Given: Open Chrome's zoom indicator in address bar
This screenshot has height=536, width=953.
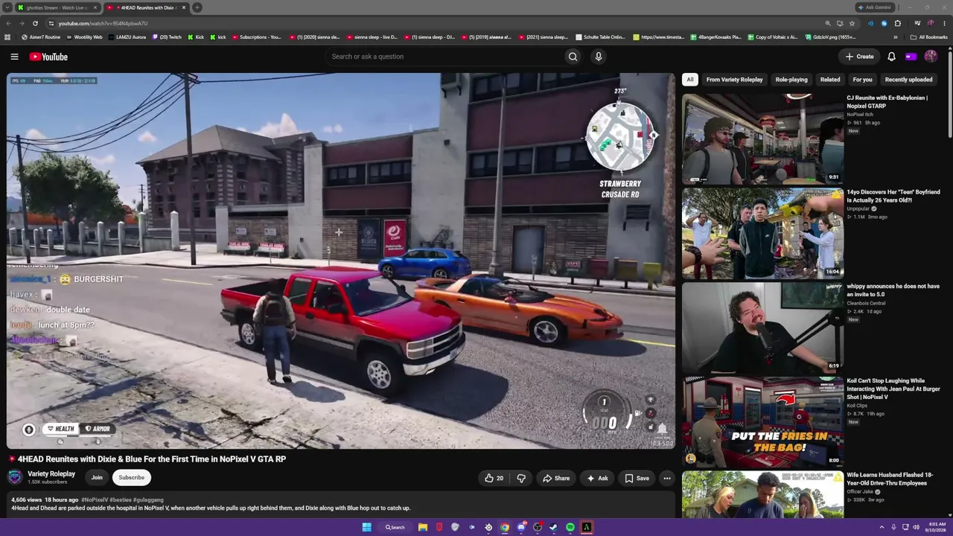Looking at the screenshot, I should [828, 23].
